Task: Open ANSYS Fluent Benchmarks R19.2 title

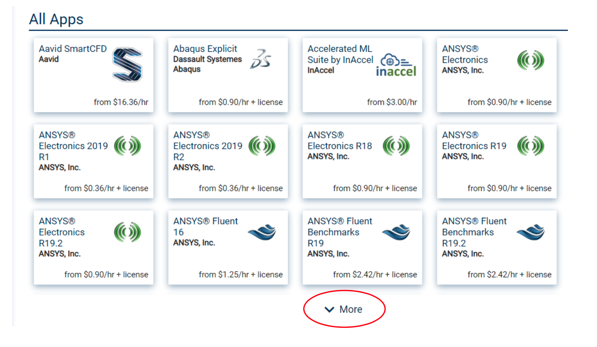Action: (474, 232)
